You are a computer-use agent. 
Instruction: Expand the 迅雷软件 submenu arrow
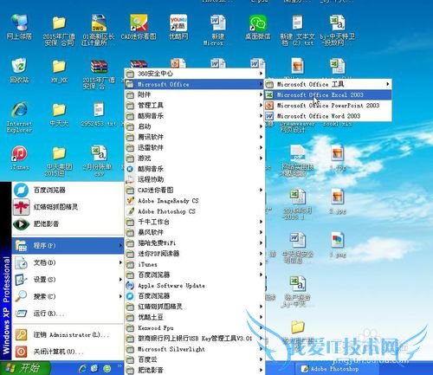(261, 147)
